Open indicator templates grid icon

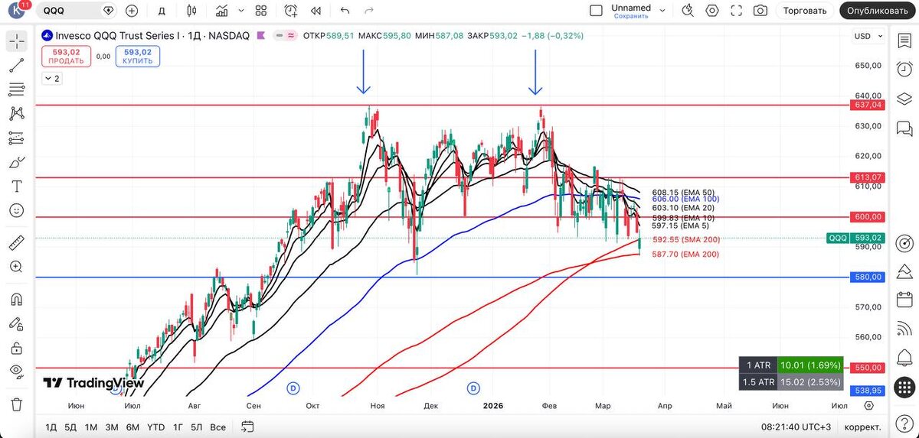pyautogui.click(x=261, y=11)
